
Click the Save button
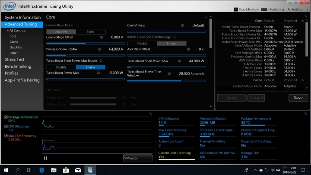tap(298, 98)
